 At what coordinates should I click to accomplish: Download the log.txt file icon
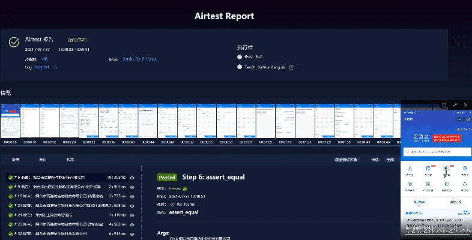coord(56,67)
